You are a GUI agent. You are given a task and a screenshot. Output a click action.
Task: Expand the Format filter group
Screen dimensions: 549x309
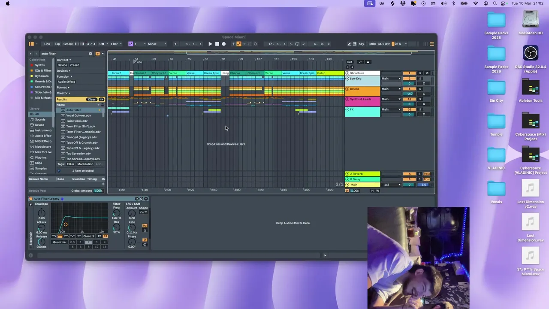(63, 87)
